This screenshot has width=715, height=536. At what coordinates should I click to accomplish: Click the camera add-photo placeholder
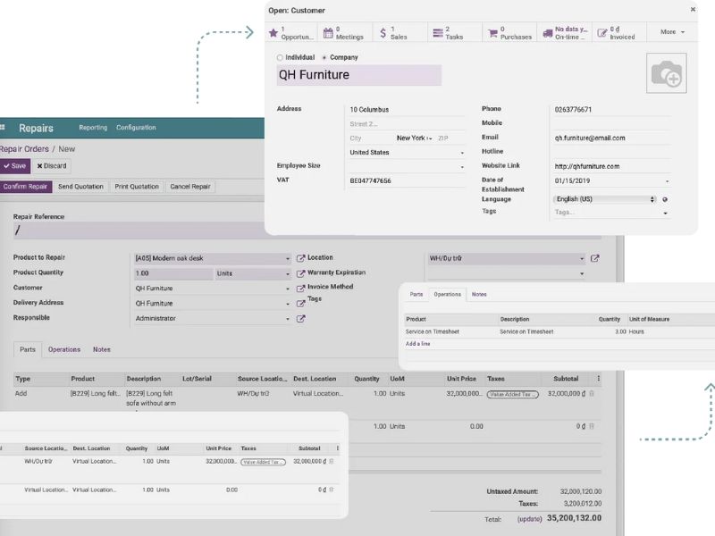pos(666,74)
